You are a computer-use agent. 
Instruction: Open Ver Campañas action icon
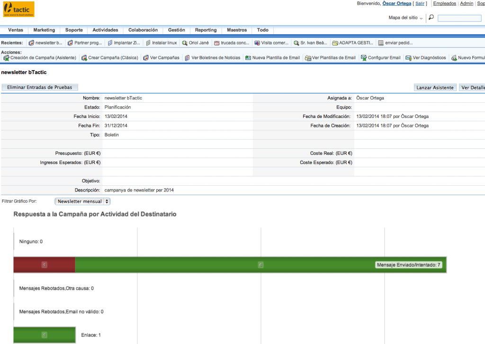click(x=146, y=58)
